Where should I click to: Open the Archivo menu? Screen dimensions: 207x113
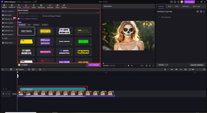[x=19, y=2]
